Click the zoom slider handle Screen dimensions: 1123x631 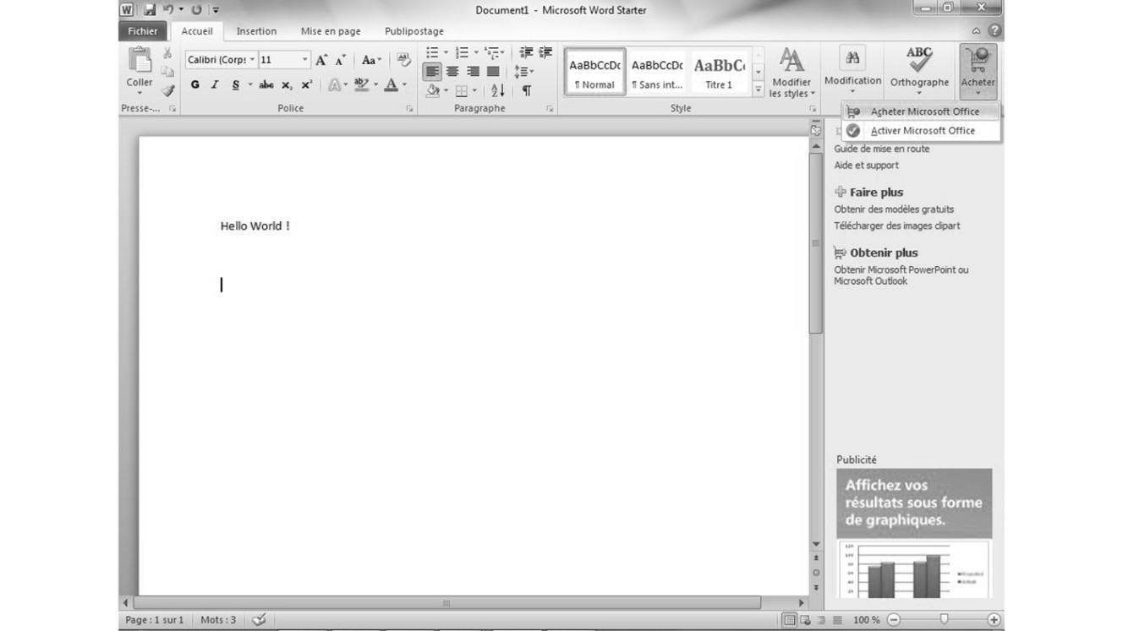coord(944,620)
